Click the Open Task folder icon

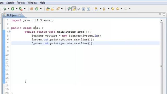[53, 9]
